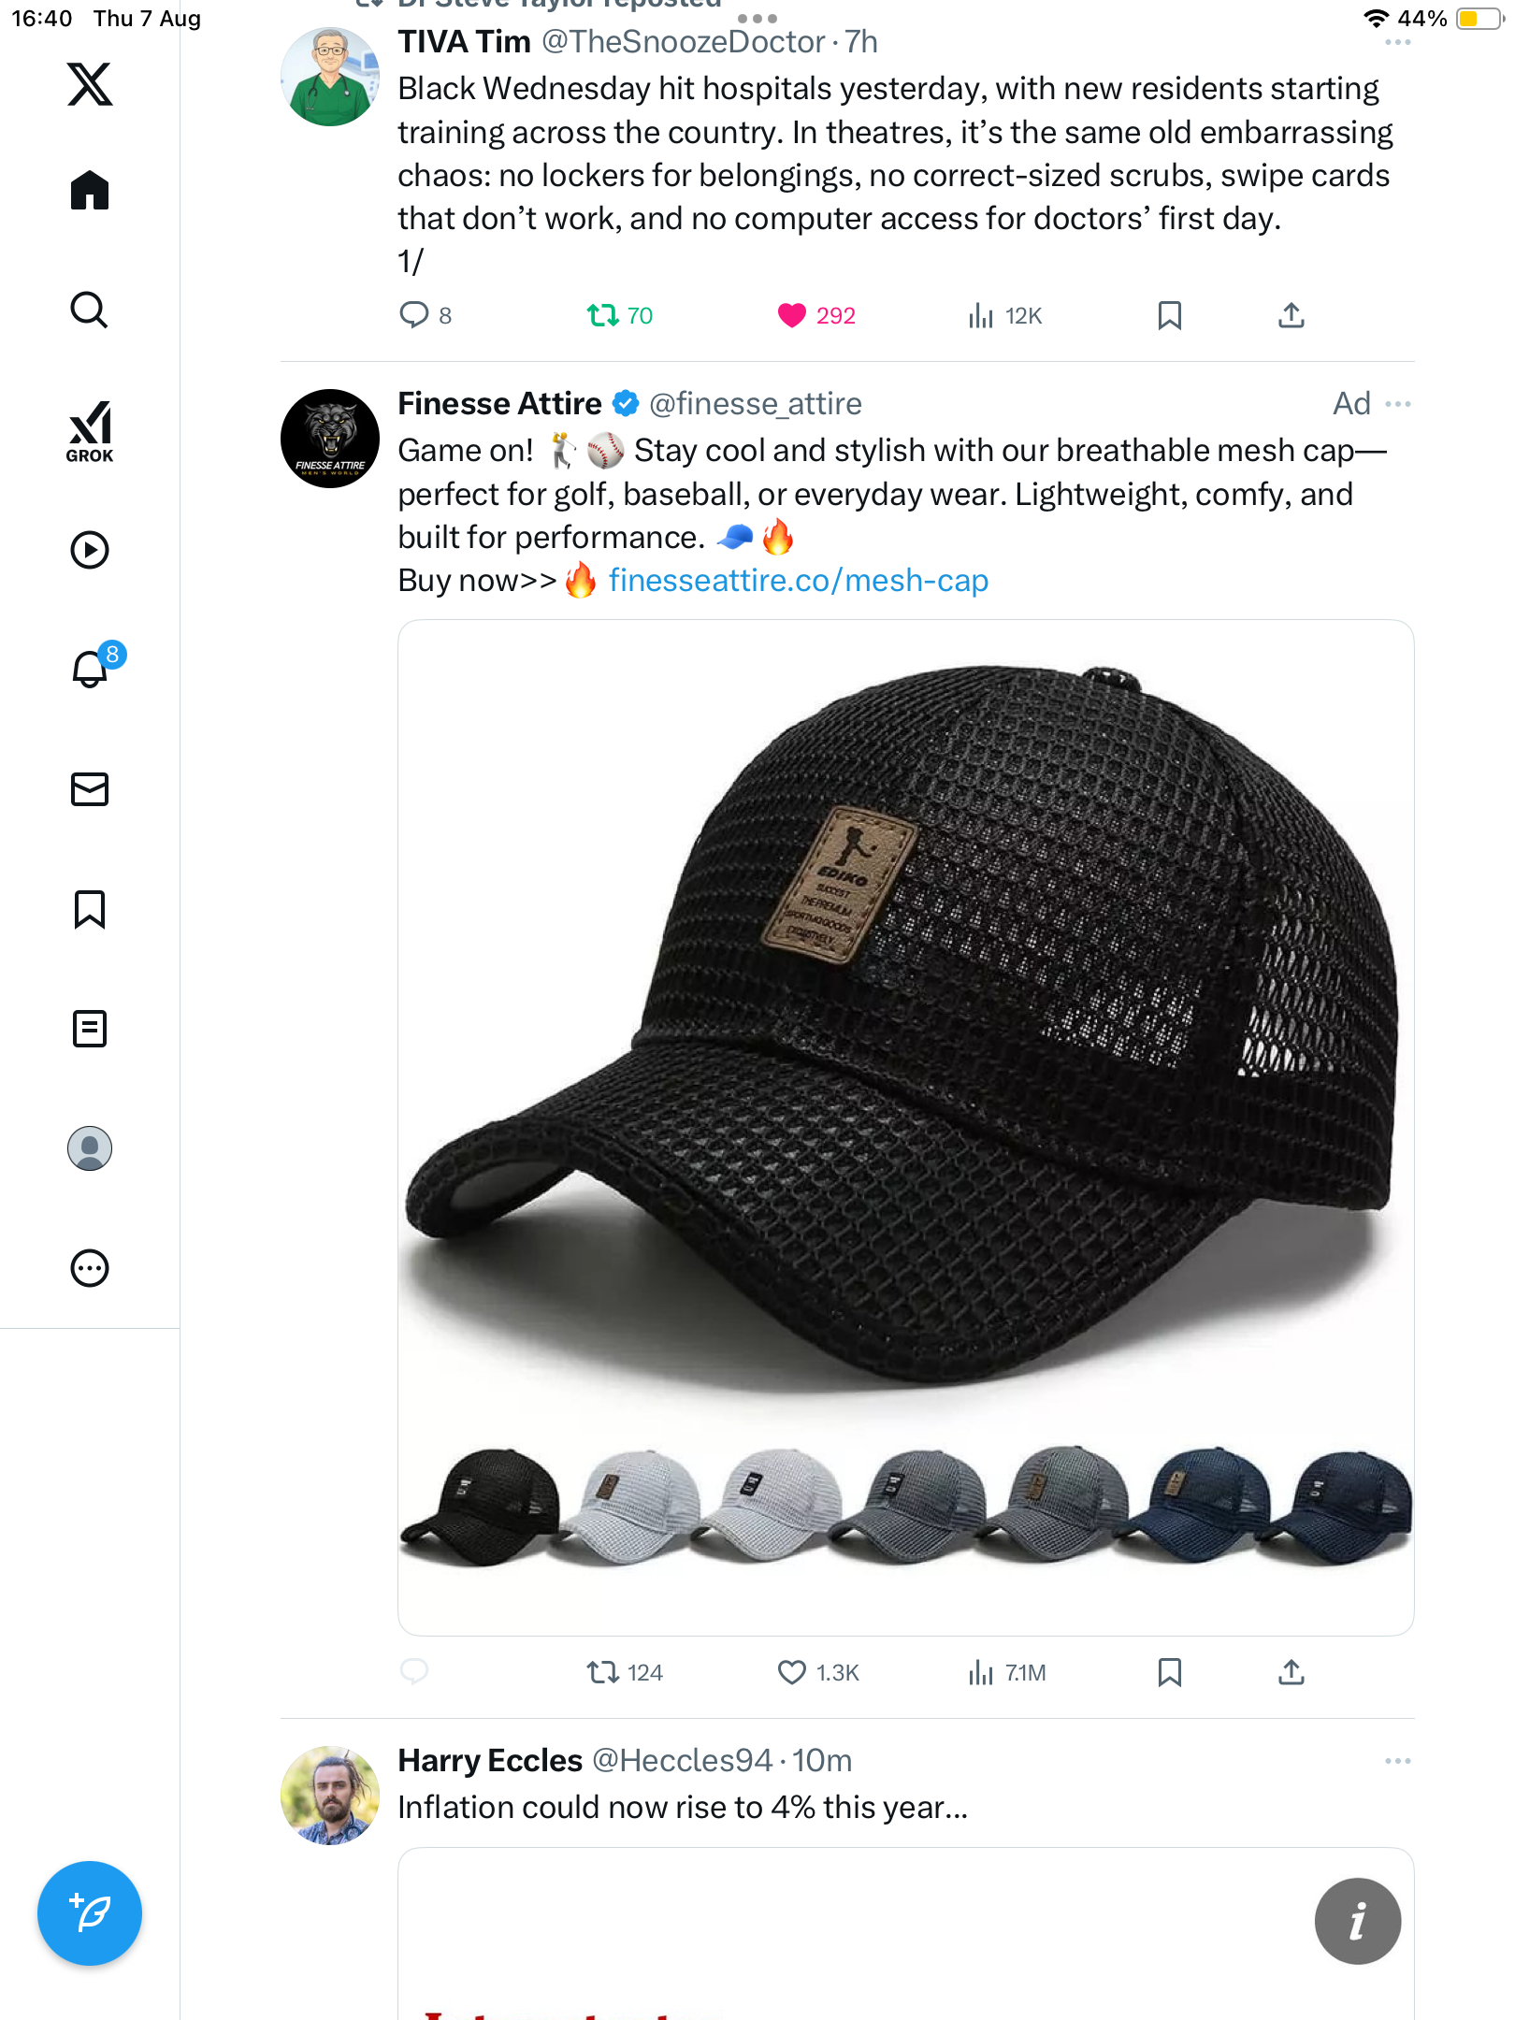
Task: Open the @TheSnoozeDoctor profile handle
Action: coord(683,42)
